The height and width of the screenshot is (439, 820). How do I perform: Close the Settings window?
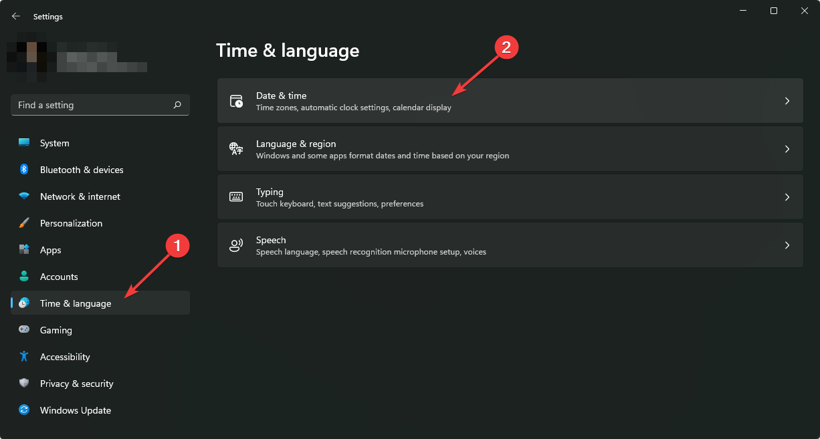(x=805, y=11)
